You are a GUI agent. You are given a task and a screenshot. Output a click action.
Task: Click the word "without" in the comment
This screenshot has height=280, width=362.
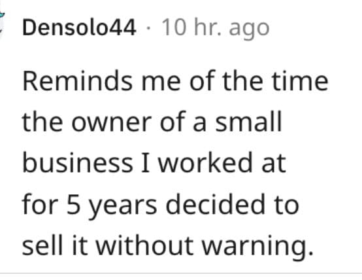pyautogui.click(x=145, y=245)
